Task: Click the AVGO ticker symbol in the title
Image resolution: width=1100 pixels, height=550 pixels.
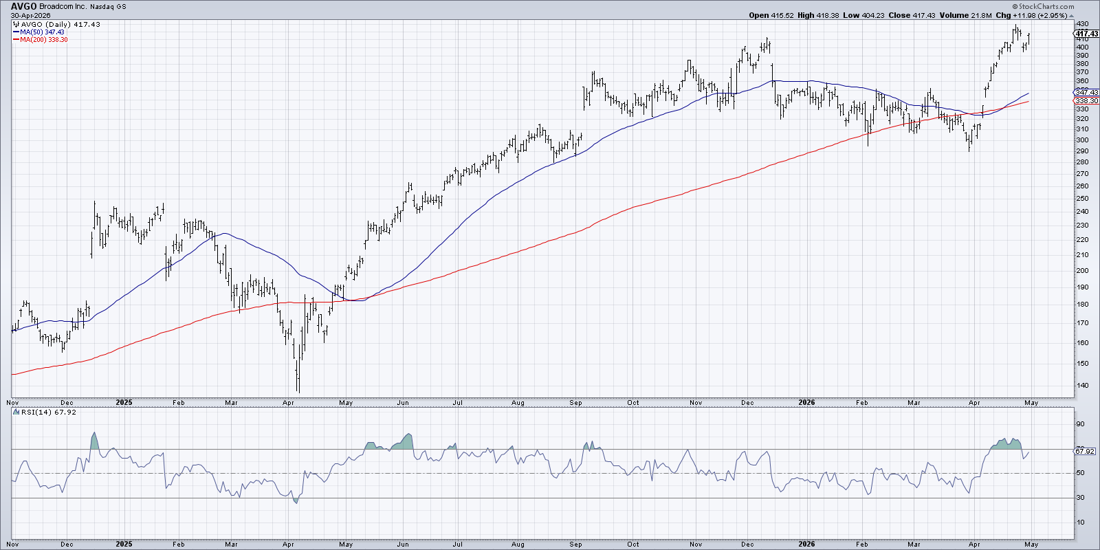Action: point(23,6)
